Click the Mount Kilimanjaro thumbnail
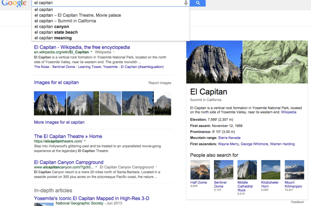The width and height of the screenshot is (311, 206). 294,170
